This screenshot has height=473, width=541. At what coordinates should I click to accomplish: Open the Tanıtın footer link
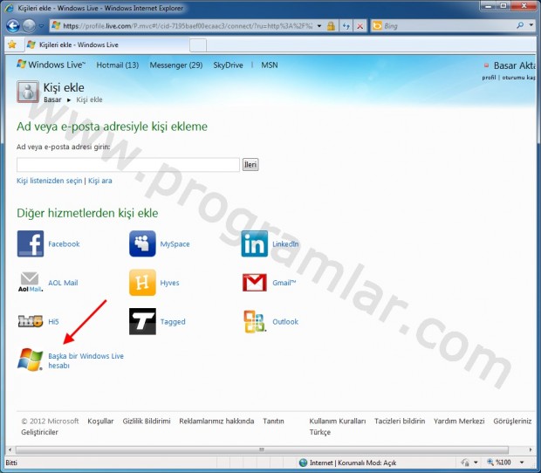[x=274, y=422]
